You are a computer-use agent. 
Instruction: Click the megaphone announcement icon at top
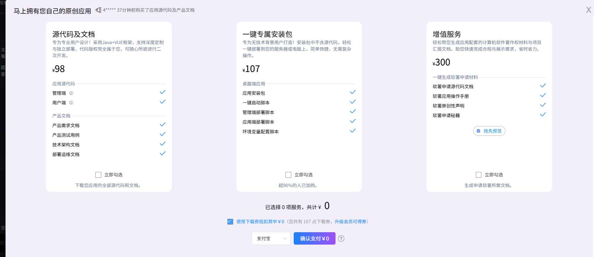(98, 10)
